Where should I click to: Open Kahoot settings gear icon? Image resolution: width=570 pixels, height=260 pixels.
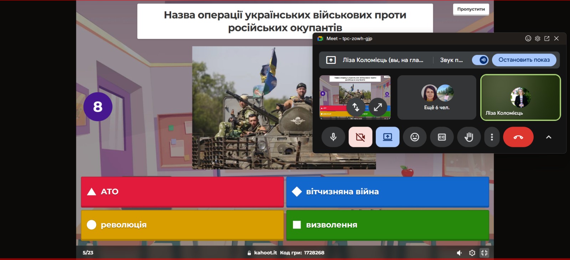(x=472, y=253)
